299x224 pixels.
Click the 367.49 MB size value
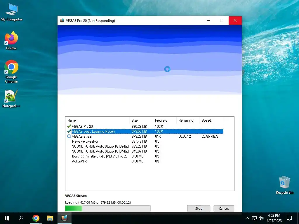click(139, 141)
